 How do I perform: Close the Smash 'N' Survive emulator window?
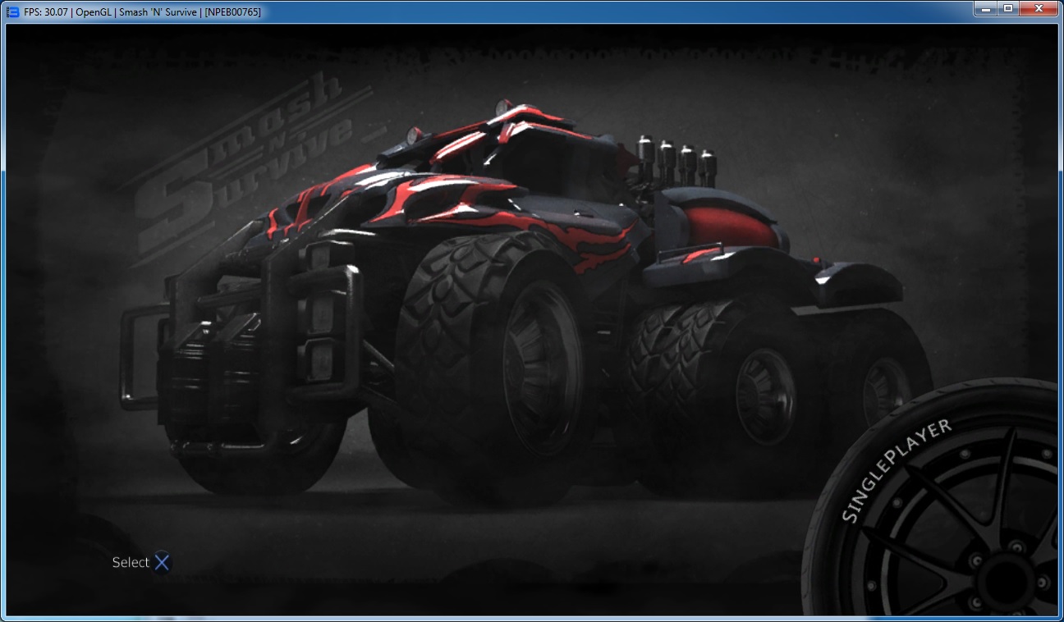[1039, 8]
